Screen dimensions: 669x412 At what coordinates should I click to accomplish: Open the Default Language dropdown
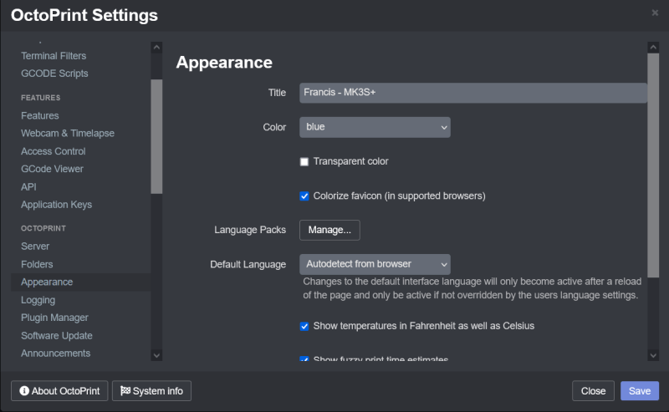point(375,264)
